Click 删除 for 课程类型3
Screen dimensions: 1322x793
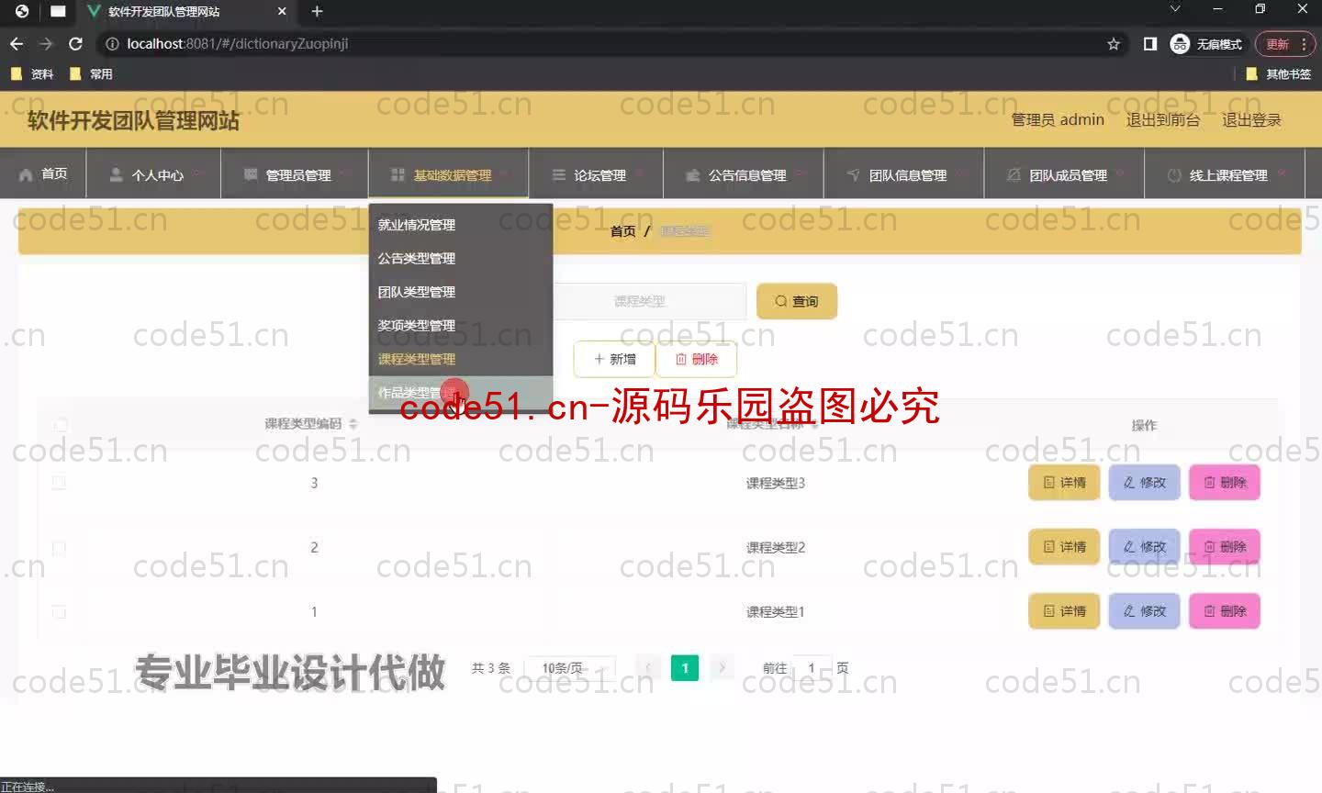[x=1225, y=483]
